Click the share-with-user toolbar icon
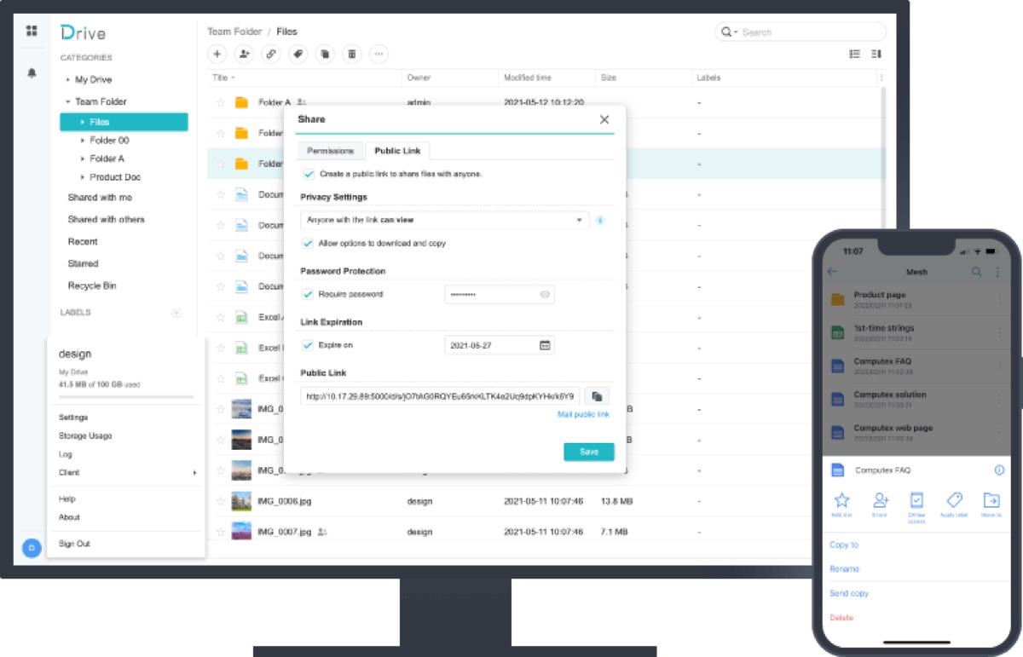The width and height of the screenshot is (1023, 657). coord(245,54)
